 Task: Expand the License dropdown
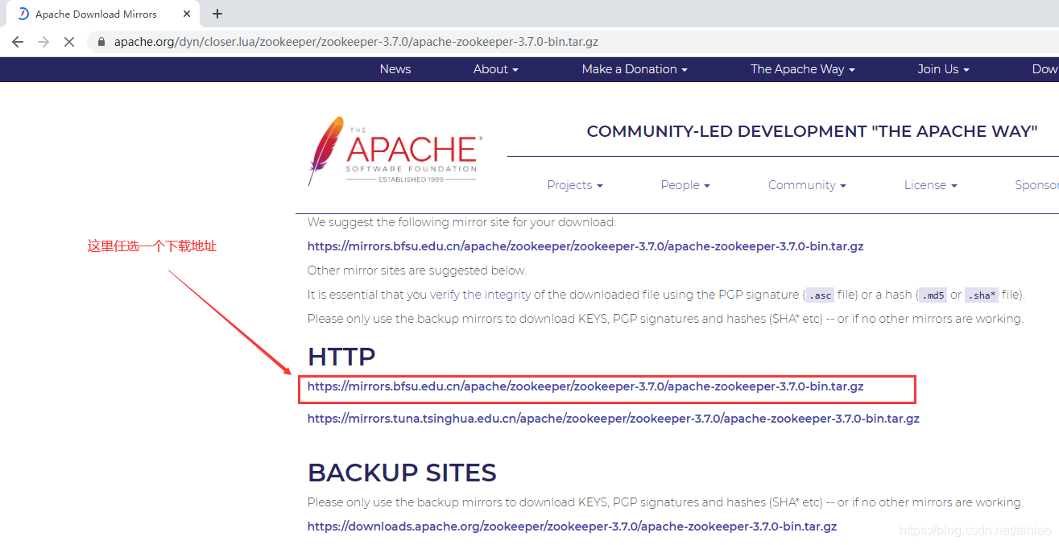(x=930, y=185)
